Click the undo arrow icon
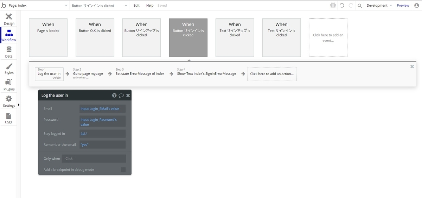This screenshot has height=198, width=422. click(342, 5)
